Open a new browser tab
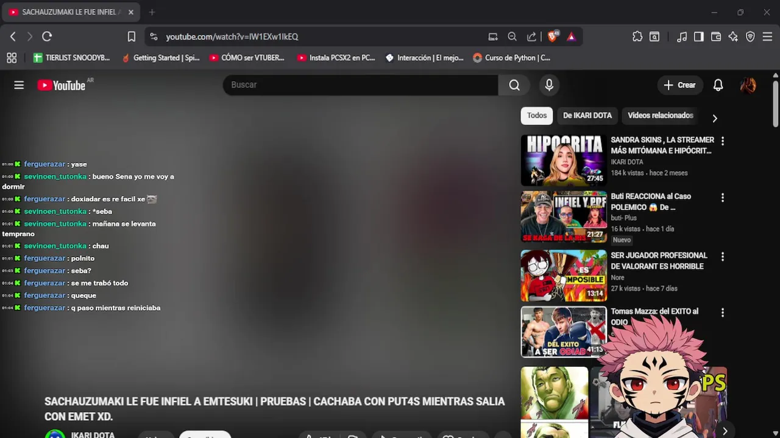 pyautogui.click(x=152, y=12)
